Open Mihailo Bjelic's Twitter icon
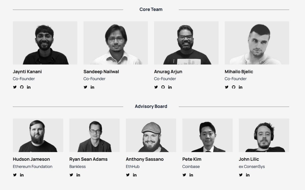The image size is (305, 190). coord(226,87)
